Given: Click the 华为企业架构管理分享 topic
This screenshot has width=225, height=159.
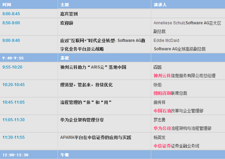Looking at the screenshot, I should 82,120.
